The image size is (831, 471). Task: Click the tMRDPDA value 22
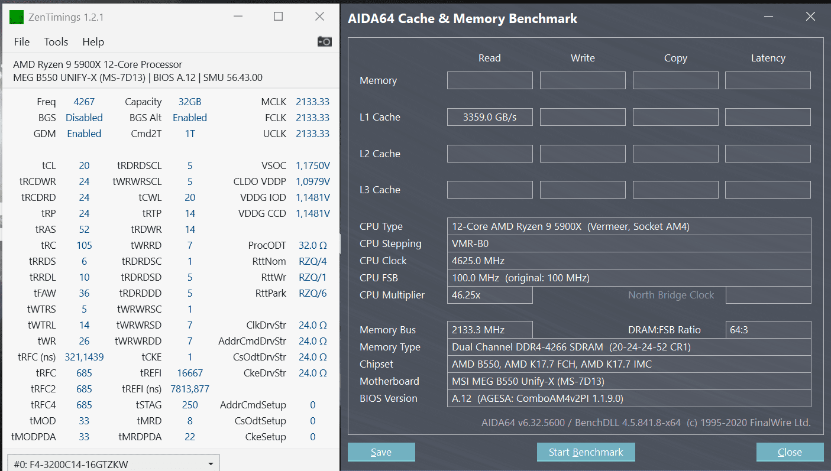click(190, 437)
